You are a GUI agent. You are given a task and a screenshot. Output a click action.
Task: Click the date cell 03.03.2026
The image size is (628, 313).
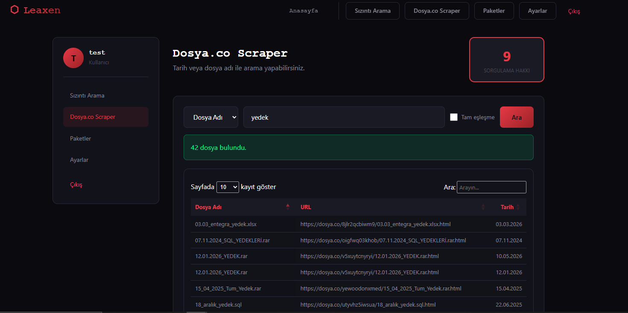[x=509, y=224]
